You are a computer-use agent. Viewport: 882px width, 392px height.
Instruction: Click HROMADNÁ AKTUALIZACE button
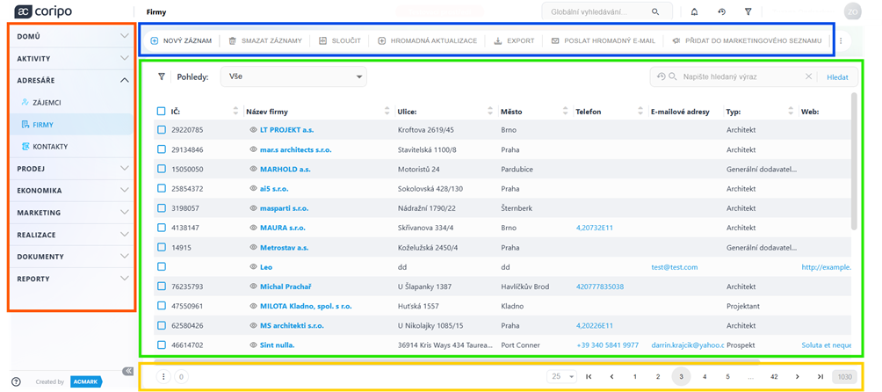(x=427, y=40)
